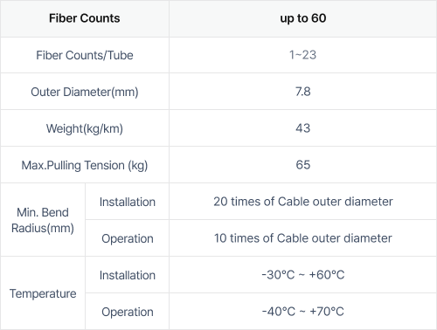Select the Fiber Counts/Tube label
Viewport: 437px width, 330px height.
[x=85, y=55]
